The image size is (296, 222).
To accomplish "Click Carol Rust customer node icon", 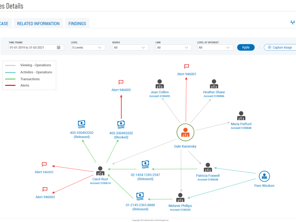I will point(100,171).
